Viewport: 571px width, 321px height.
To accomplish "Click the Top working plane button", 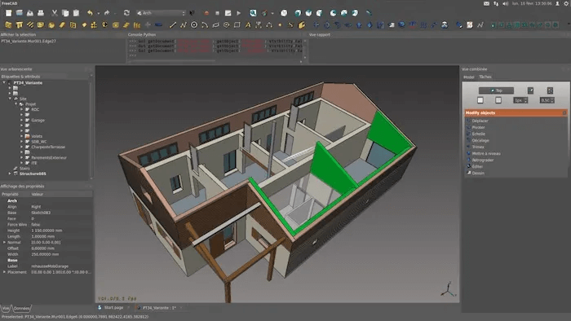I will pyautogui.click(x=496, y=90).
